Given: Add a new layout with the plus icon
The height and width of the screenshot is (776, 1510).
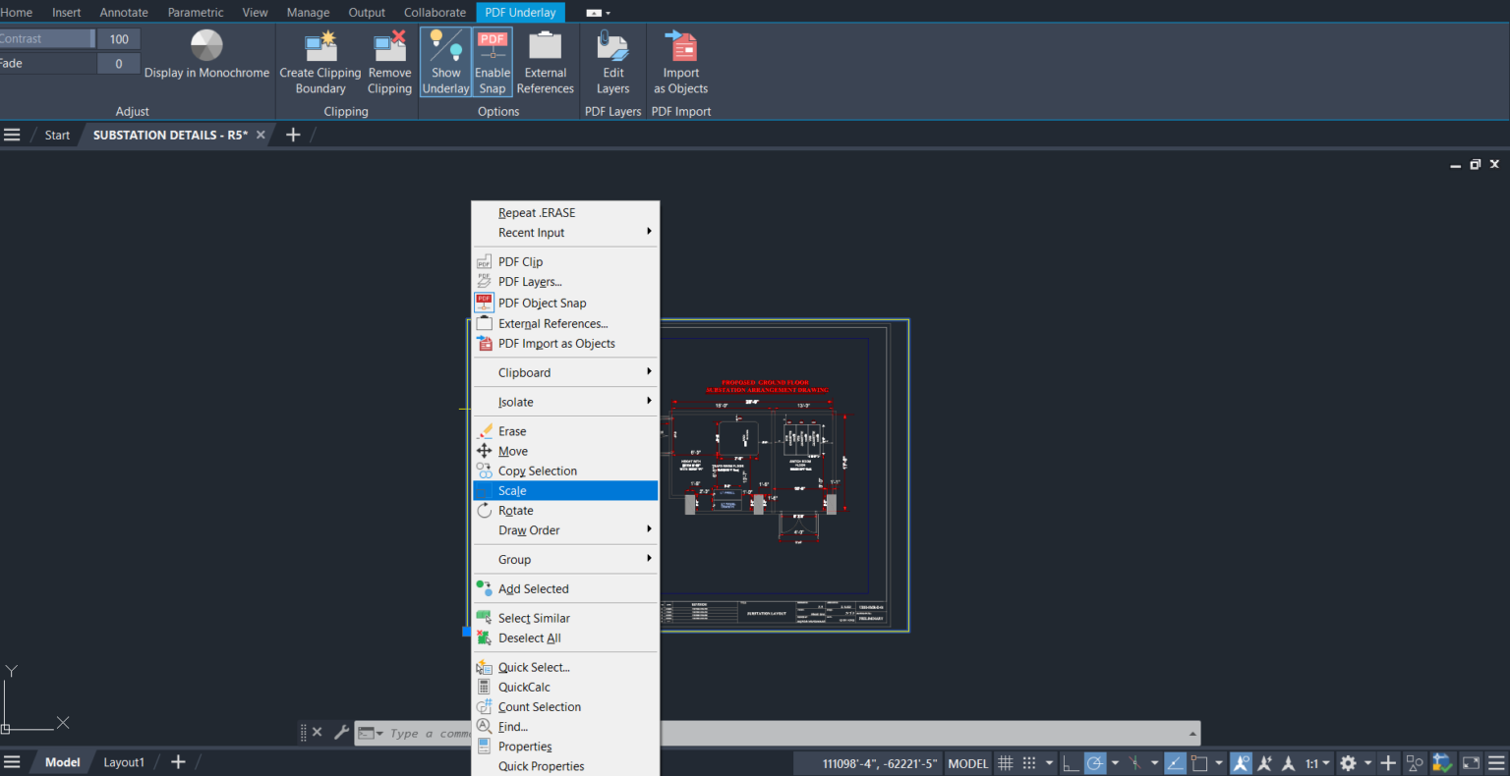Looking at the screenshot, I should [x=178, y=762].
